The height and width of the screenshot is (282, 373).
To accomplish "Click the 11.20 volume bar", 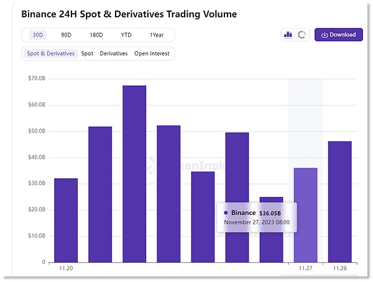I will 66,220.
